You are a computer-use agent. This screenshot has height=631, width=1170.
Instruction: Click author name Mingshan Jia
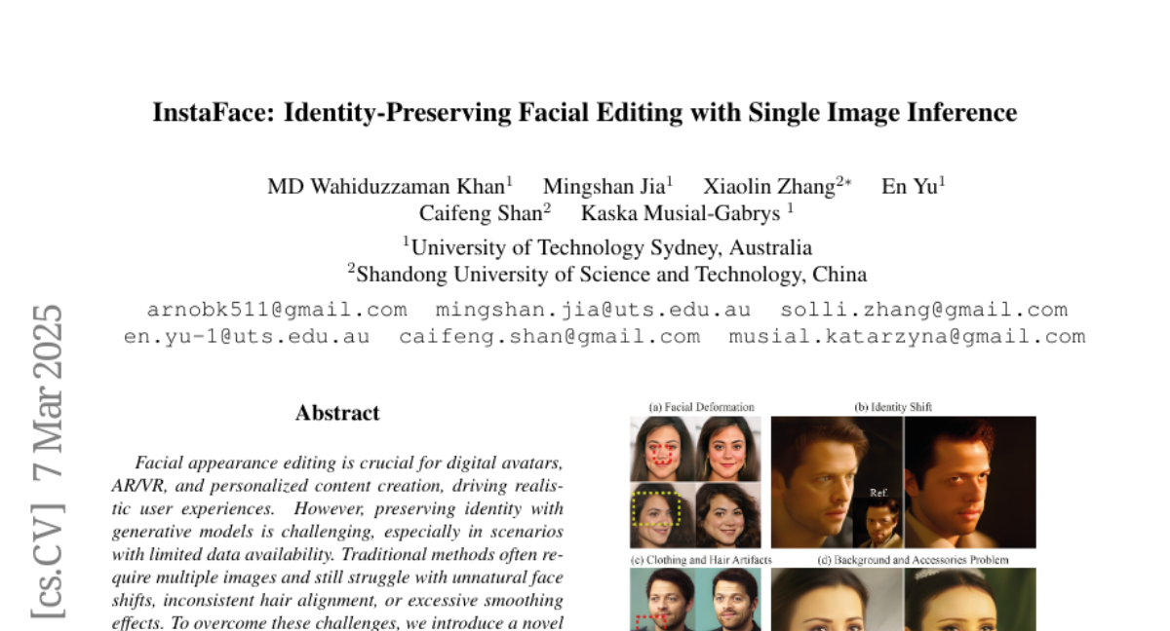click(604, 187)
